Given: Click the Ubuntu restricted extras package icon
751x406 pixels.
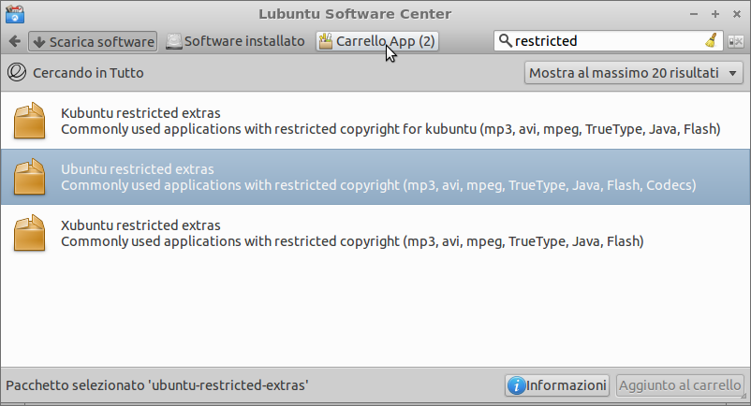Looking at the screenshot, I should tap(30, 177).
